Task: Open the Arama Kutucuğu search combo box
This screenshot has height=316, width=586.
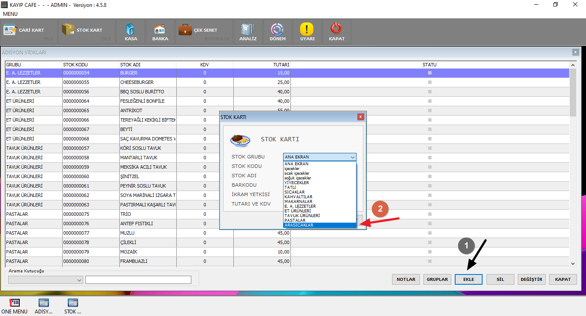Action: (x=45, y=280)
